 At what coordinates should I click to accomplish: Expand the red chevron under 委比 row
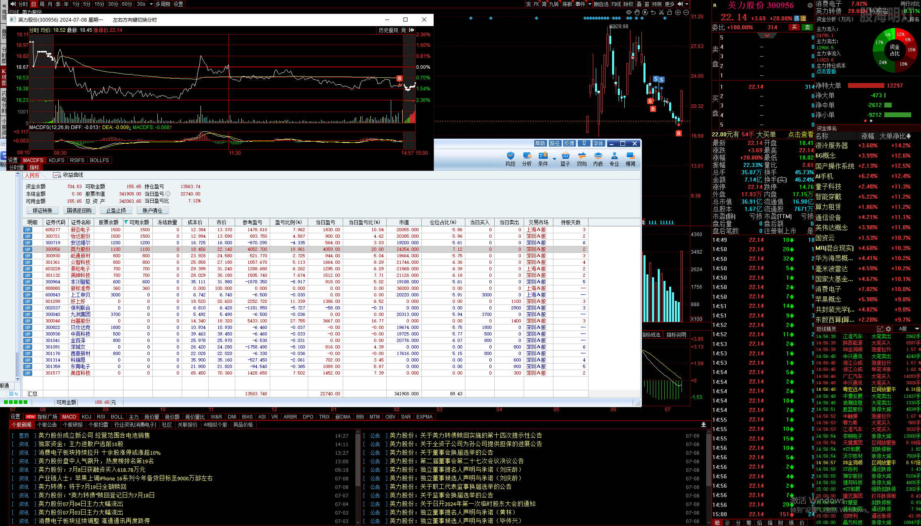click(767, 35)
